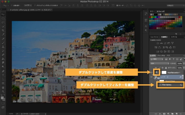Viewport: 185px width, 115px height.
Task: Select the Pen tool
Action: (3, 71)
